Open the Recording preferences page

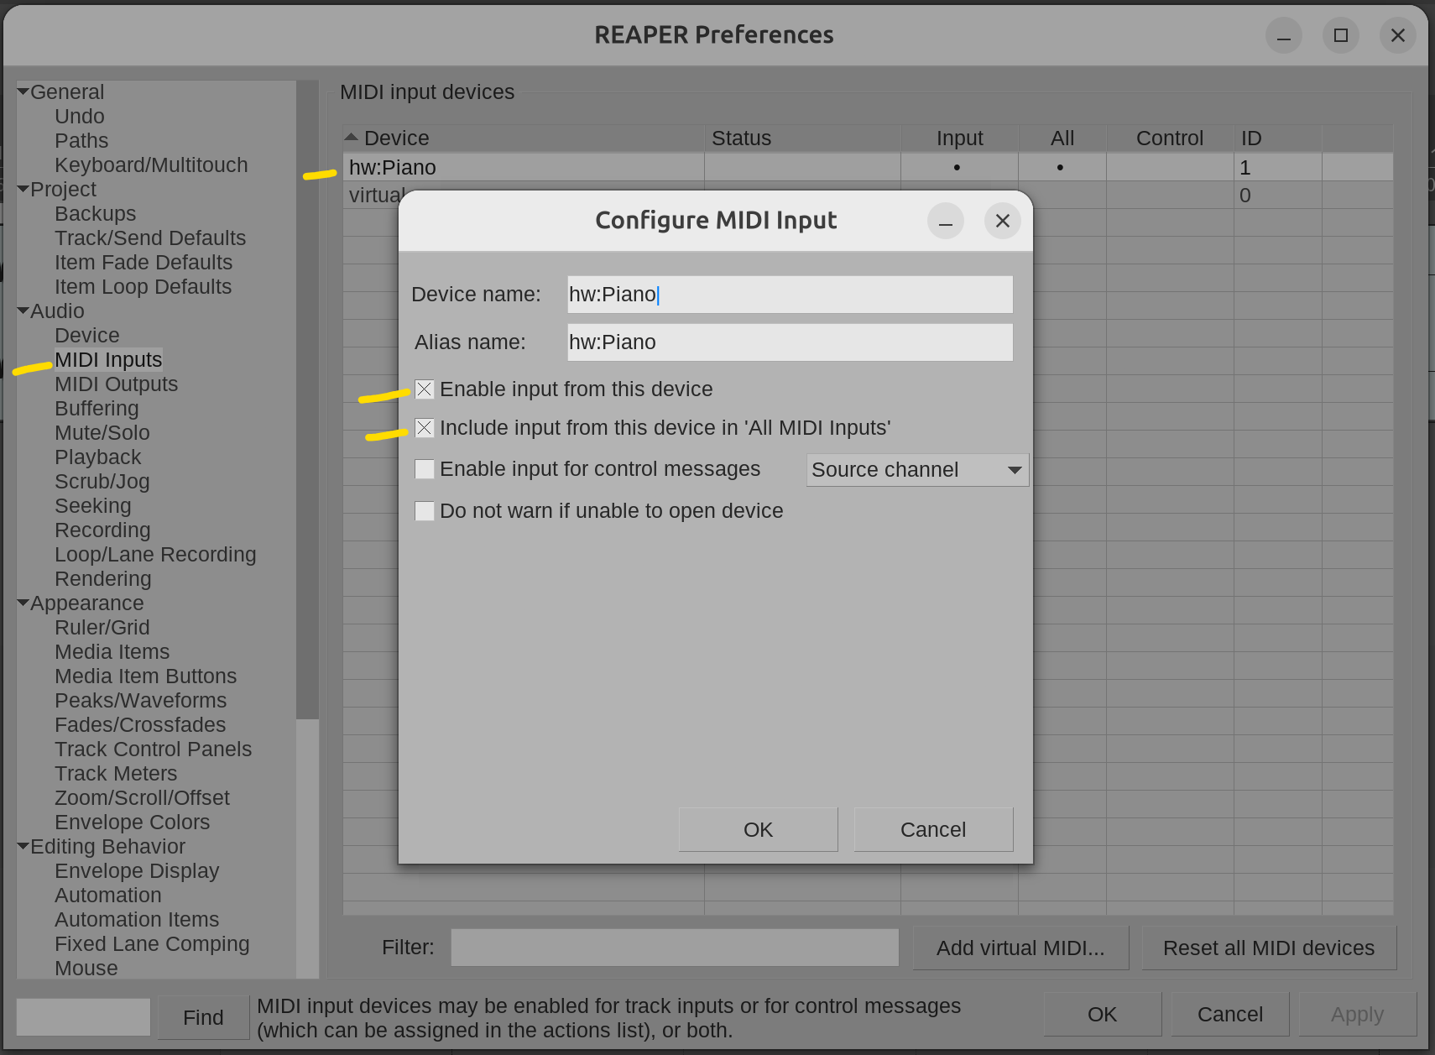102,530
